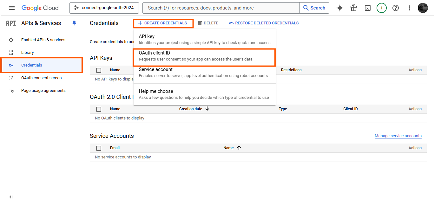
Task: Check the Service Accounts select-all checkbox
Action: point(99,148)
